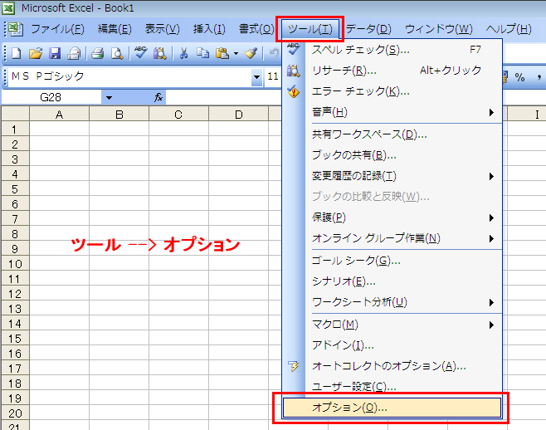Click the formula bar input area
The height and width of the screenshot is (430, 546).
(224, 98)
